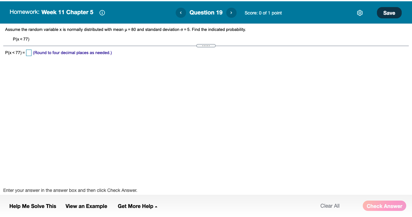412x217 pixels.
Task: Click the Check Answer button
Action: 384,206
